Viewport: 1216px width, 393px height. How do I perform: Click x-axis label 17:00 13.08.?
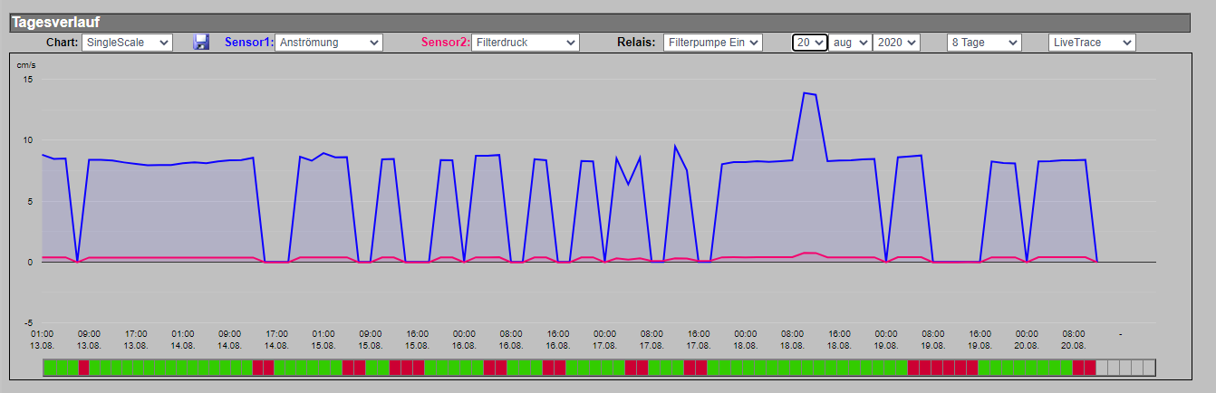136,340
